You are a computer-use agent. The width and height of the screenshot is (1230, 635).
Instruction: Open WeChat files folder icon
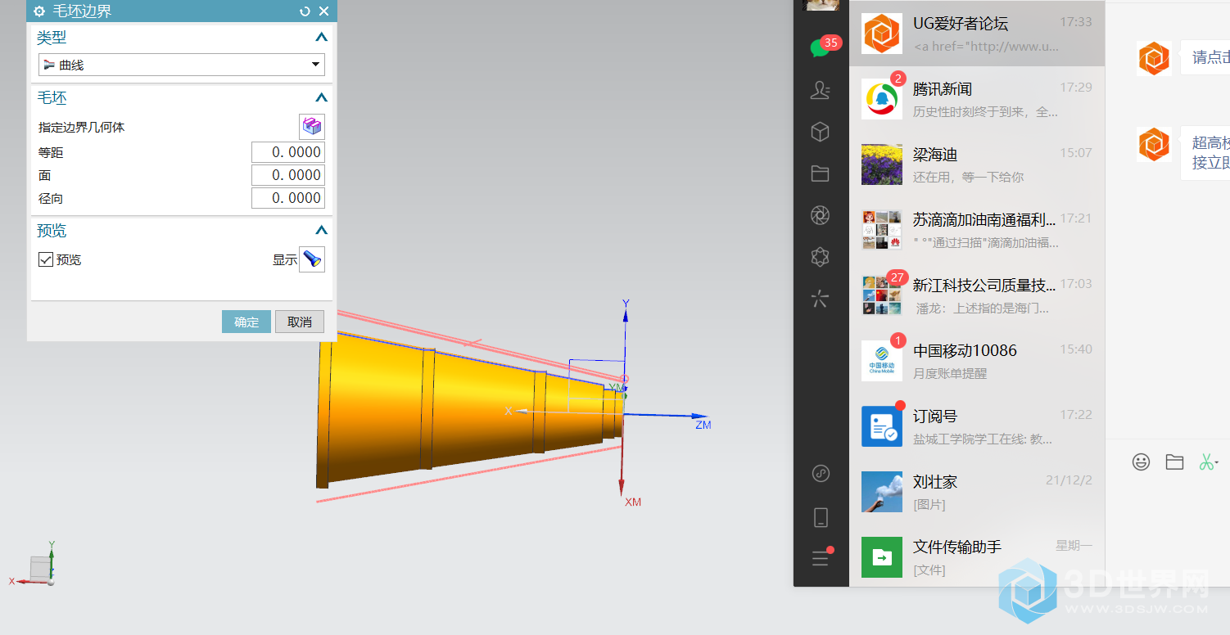tap(821, 173)
